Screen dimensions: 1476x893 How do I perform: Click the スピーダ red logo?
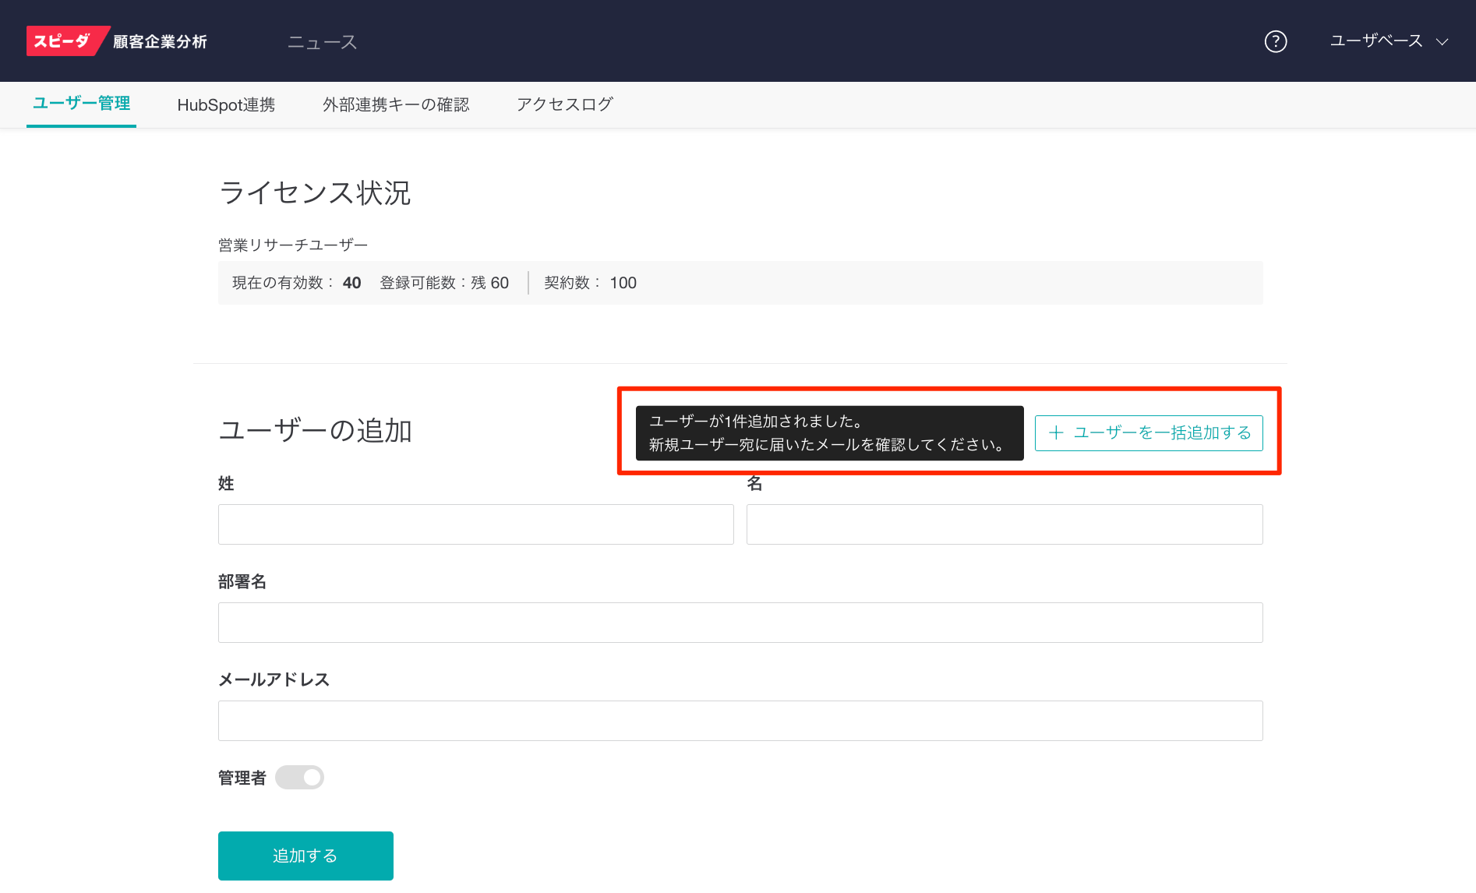coord(62,41)
